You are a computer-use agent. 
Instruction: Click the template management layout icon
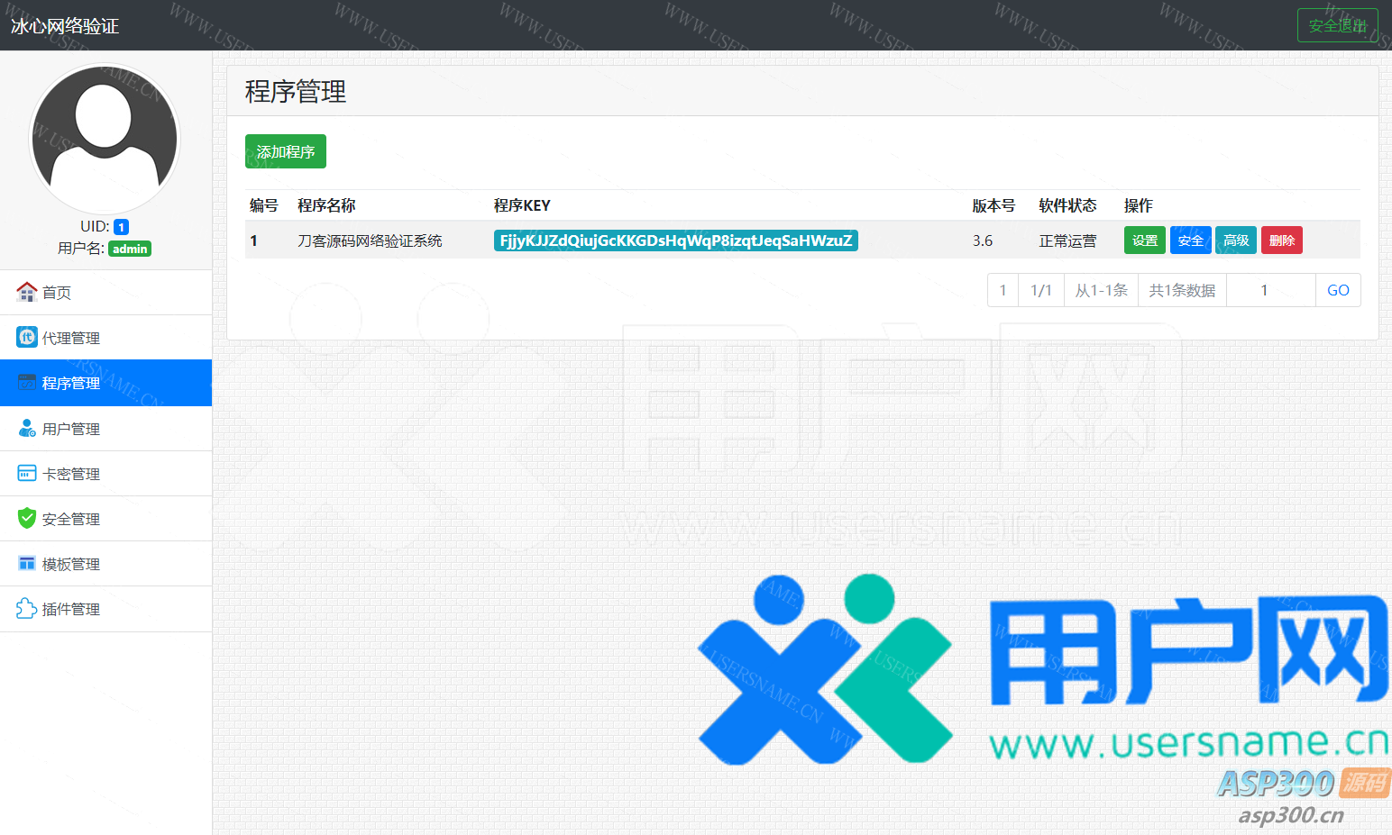tap(27, 563)
